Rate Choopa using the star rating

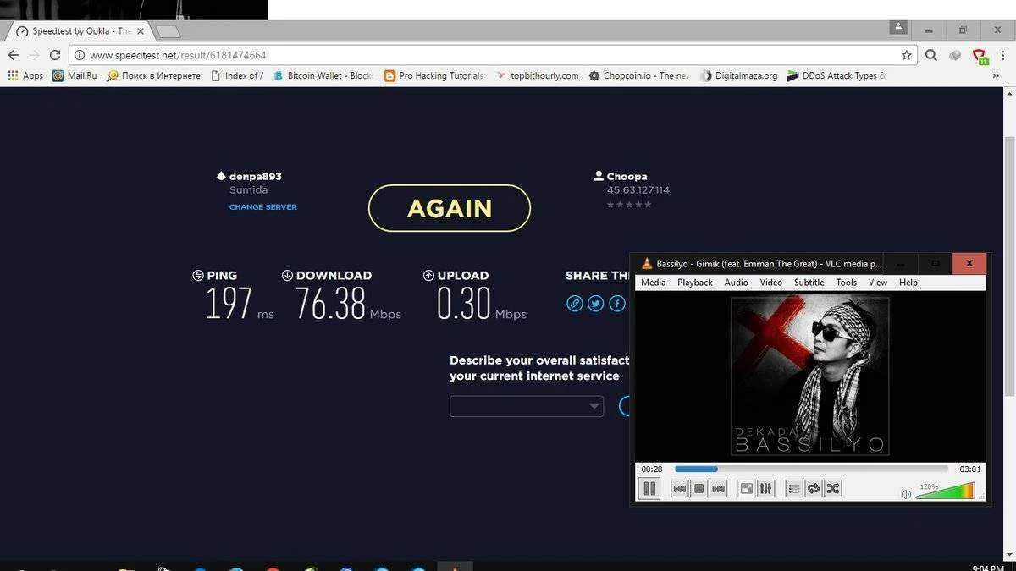[x=629, y=205]
